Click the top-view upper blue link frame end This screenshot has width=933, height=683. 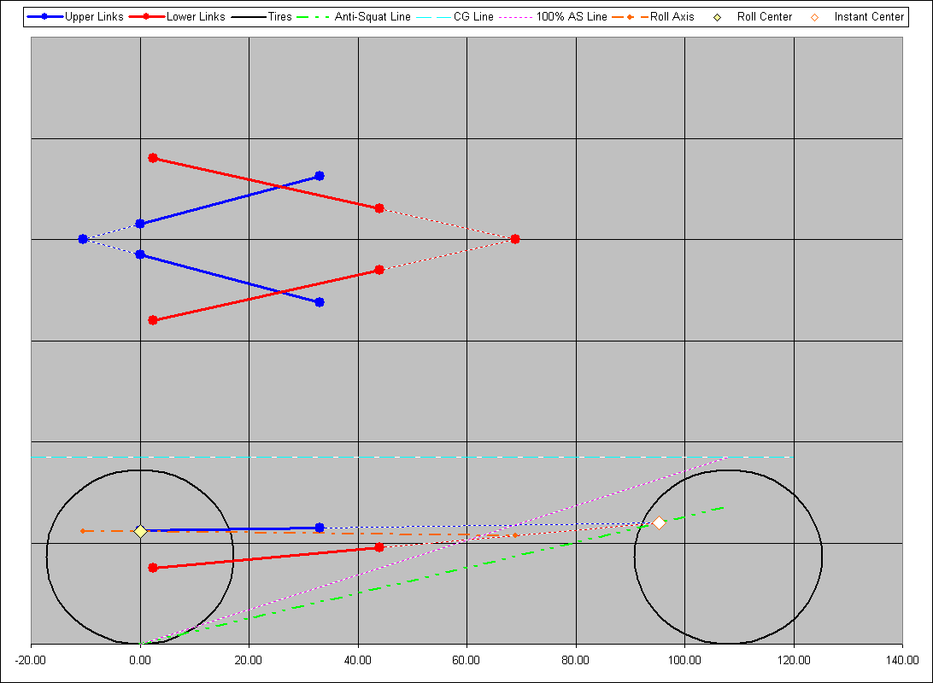click(x=320, y=176)
